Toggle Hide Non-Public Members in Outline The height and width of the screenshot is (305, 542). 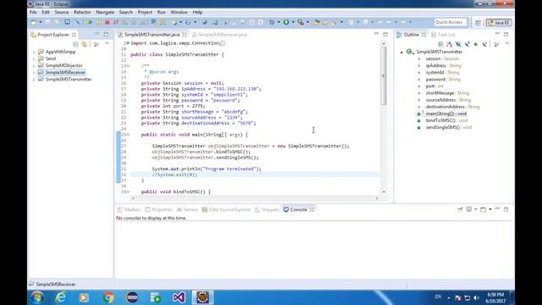click(476, 44)
